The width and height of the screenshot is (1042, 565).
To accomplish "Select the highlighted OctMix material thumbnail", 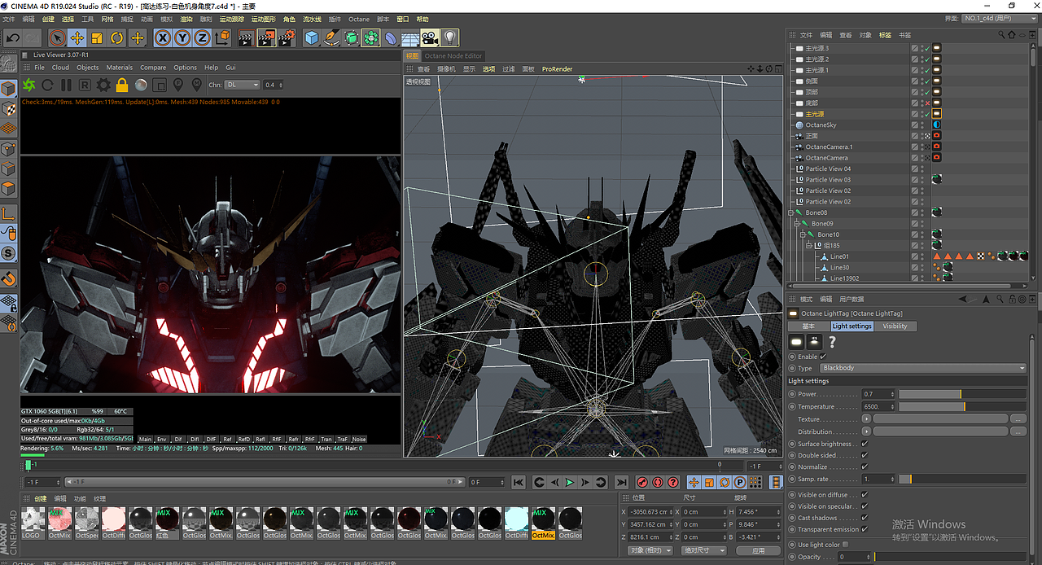I will (543, 522).
